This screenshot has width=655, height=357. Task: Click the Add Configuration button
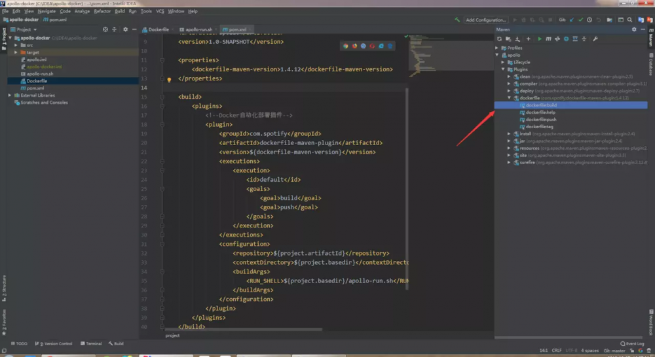pos(485,20)
